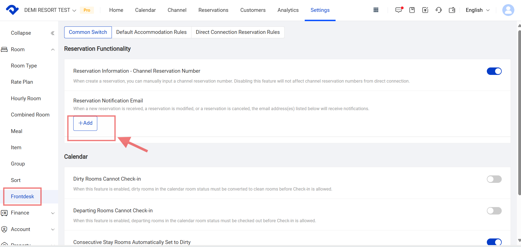The image size is (521, 247).
Task: Open the wallet icon
Action: point(452,10)
